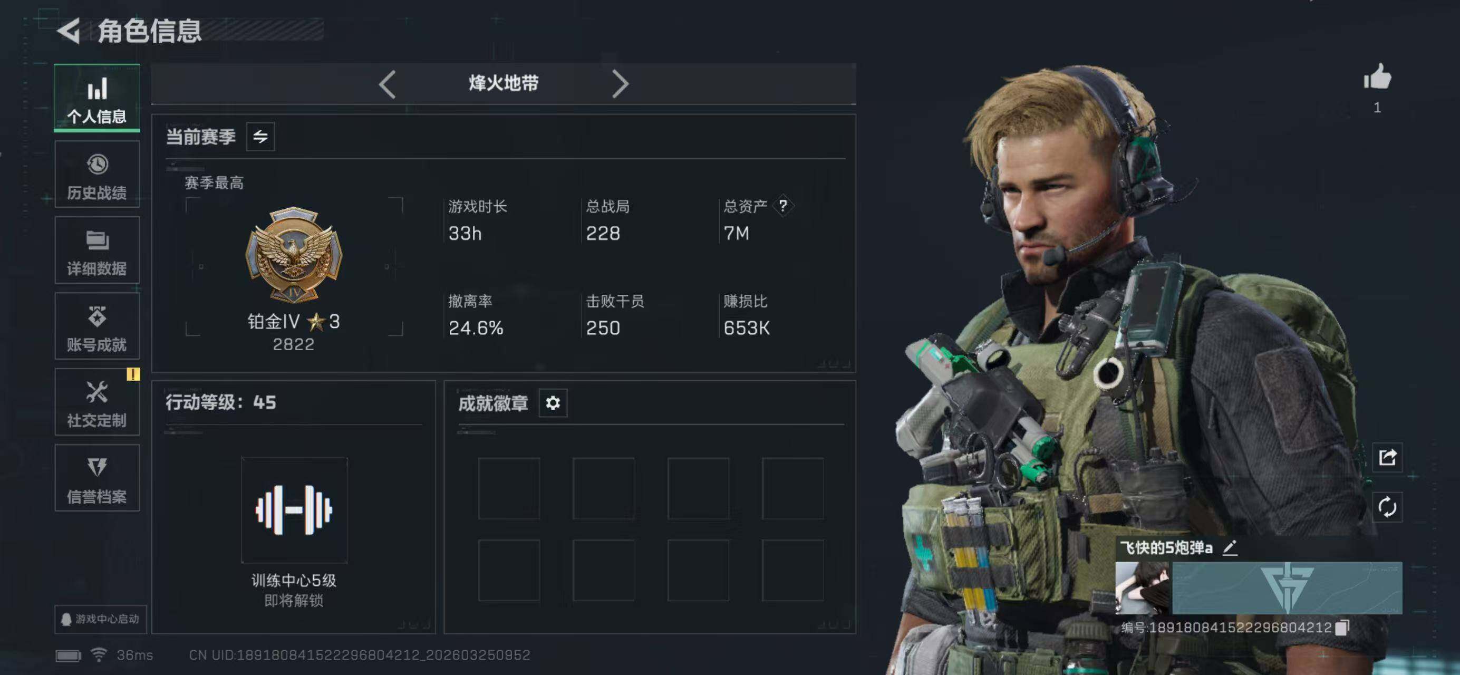The height and width of the screenshot is (675, 1460).
Task: Open the 总资产 question mark help icon
Action: pyautogui.click(x=782, y=206)
